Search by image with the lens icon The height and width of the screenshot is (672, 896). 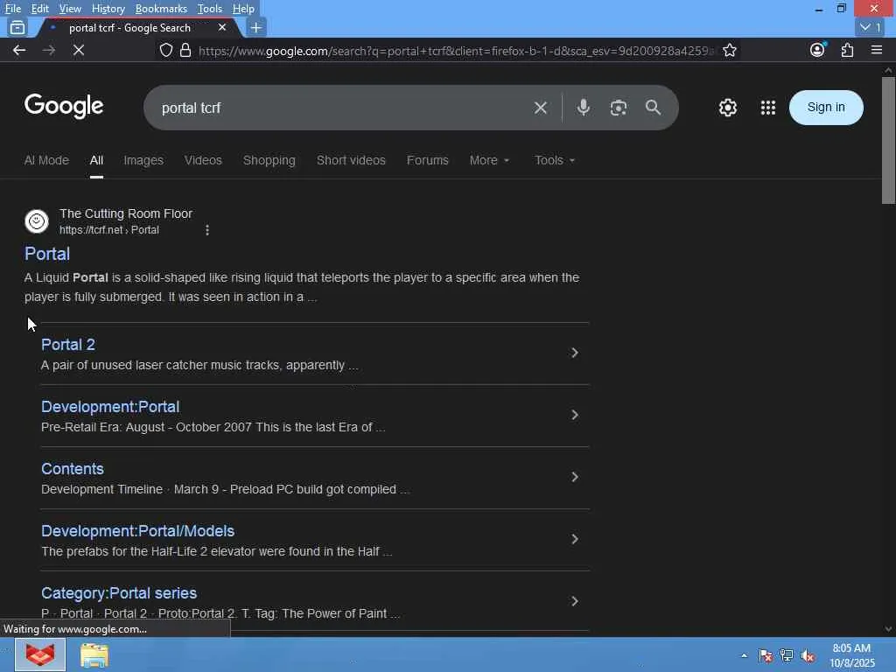click(619, 108)
